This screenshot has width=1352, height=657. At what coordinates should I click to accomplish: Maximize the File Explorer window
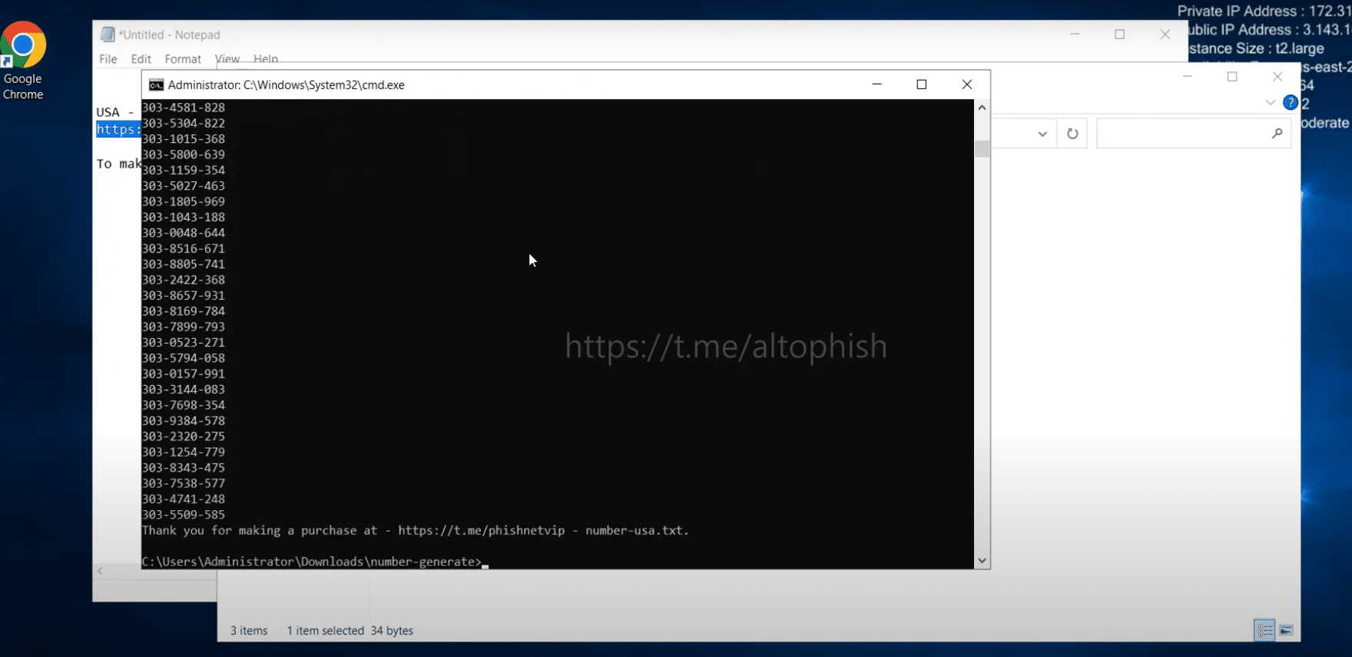(1232, 76)
